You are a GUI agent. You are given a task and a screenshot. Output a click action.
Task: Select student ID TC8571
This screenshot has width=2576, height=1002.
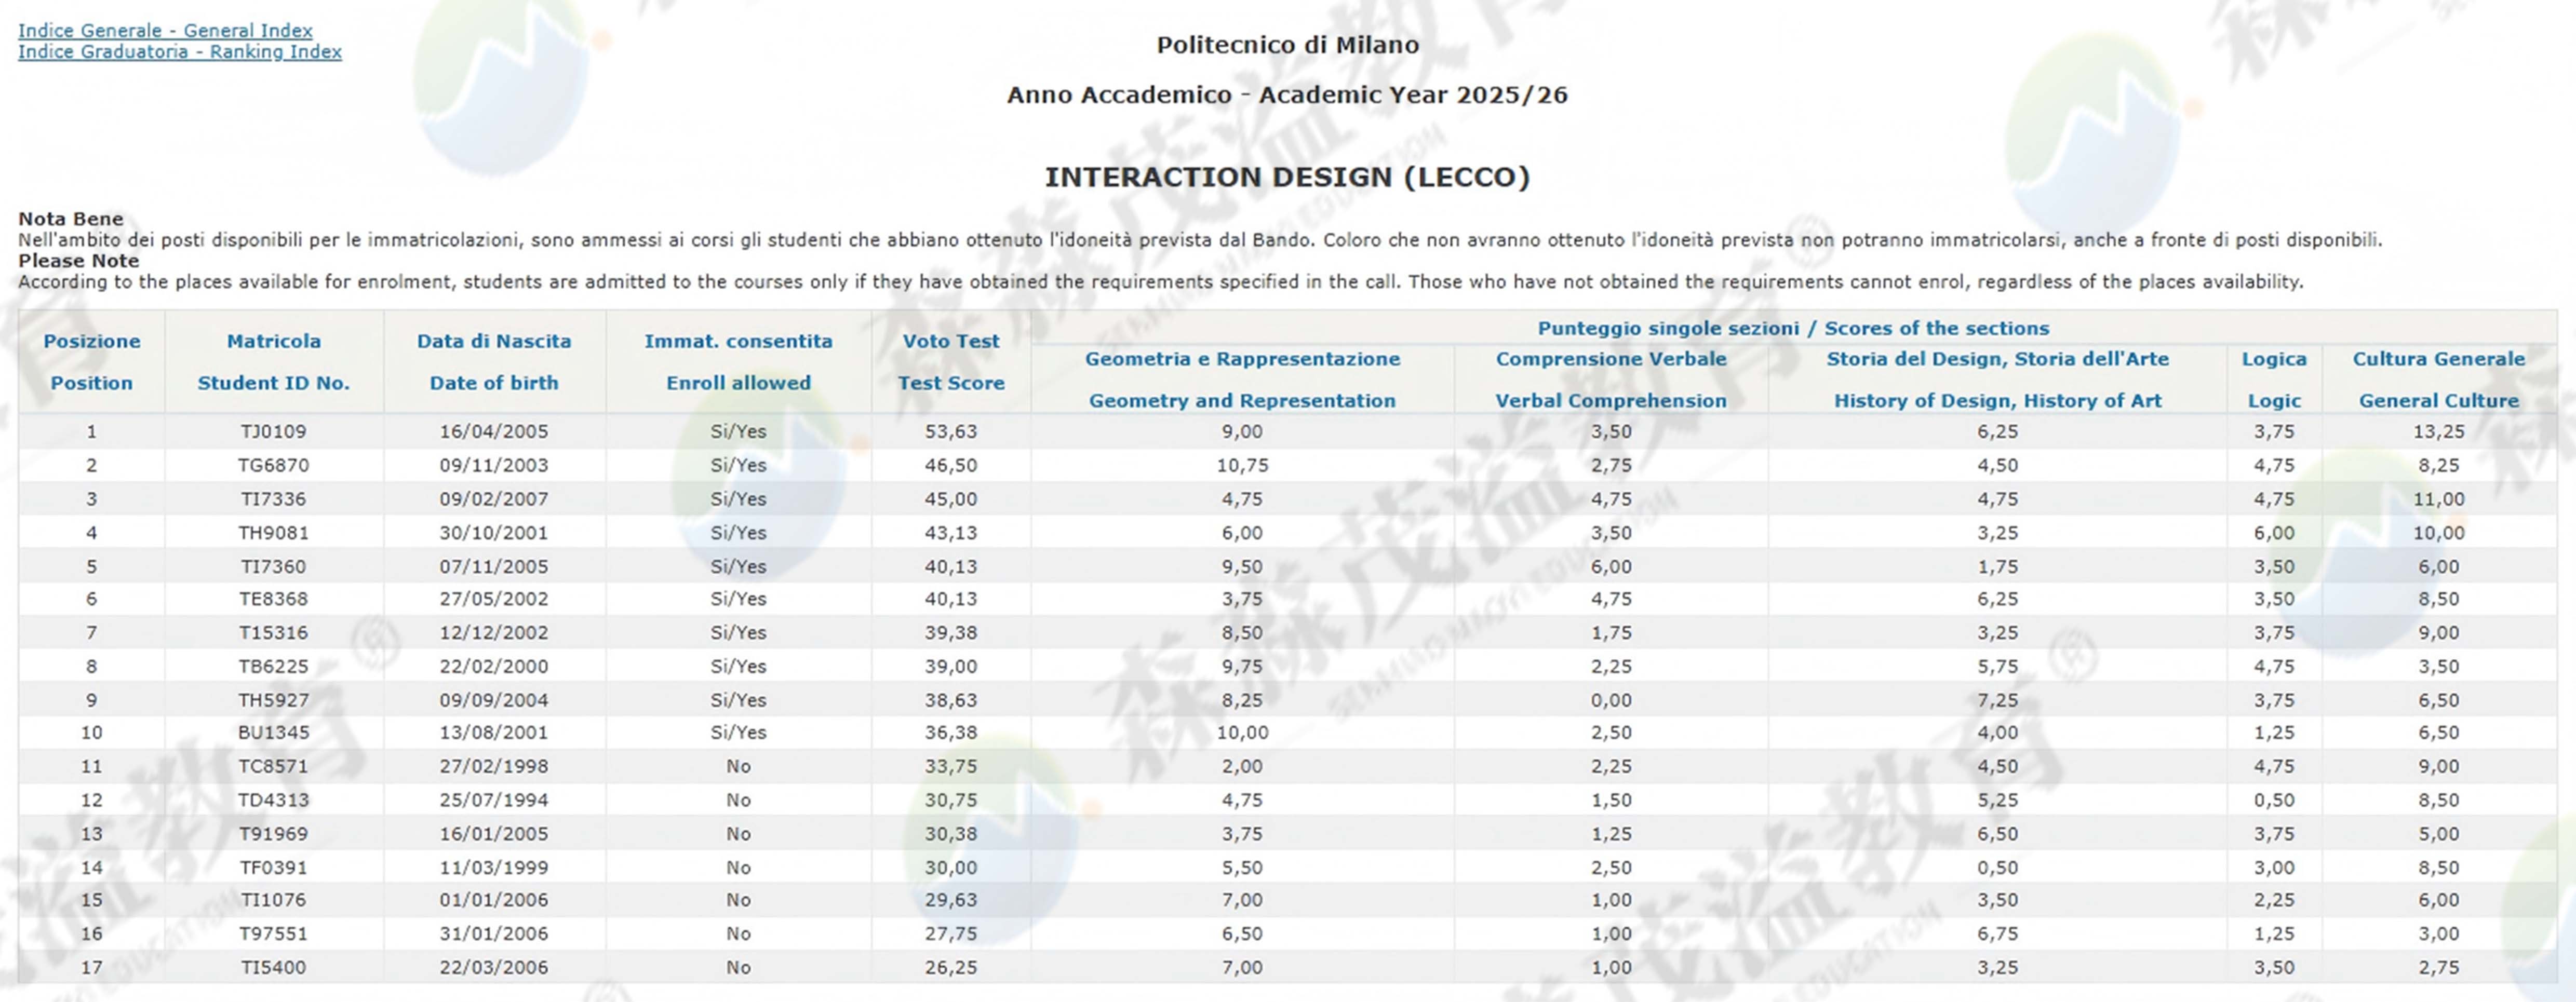click(274, 767)
